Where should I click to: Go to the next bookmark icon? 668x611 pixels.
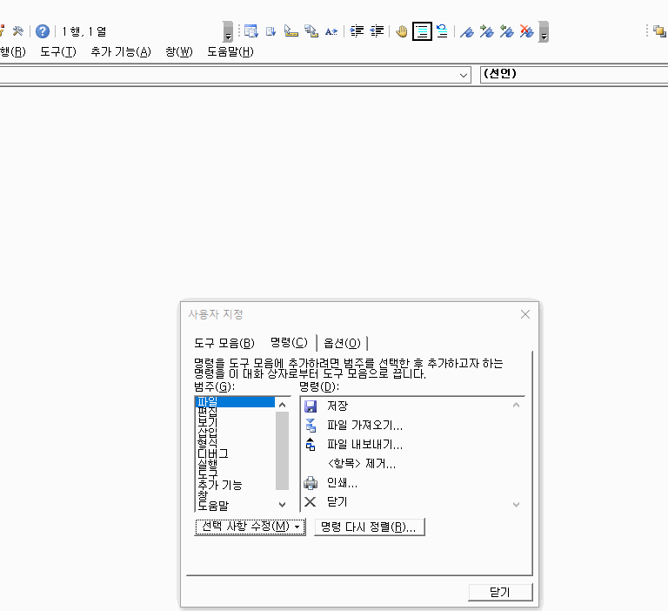486,31
